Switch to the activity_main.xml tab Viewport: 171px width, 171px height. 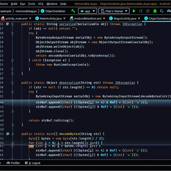16,19
